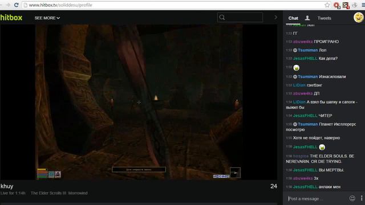Click the page document icon in address bar

[25, 5]
